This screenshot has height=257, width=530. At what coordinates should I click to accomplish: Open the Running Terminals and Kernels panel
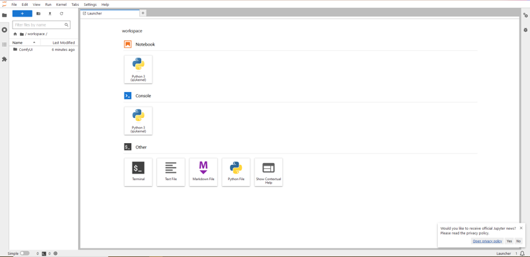tap(5, 30)
